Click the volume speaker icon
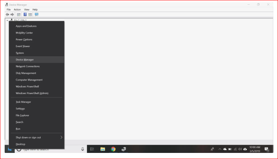Image resolution: width=278 pixels, height=159 pixels. click(x=240, y=149)
